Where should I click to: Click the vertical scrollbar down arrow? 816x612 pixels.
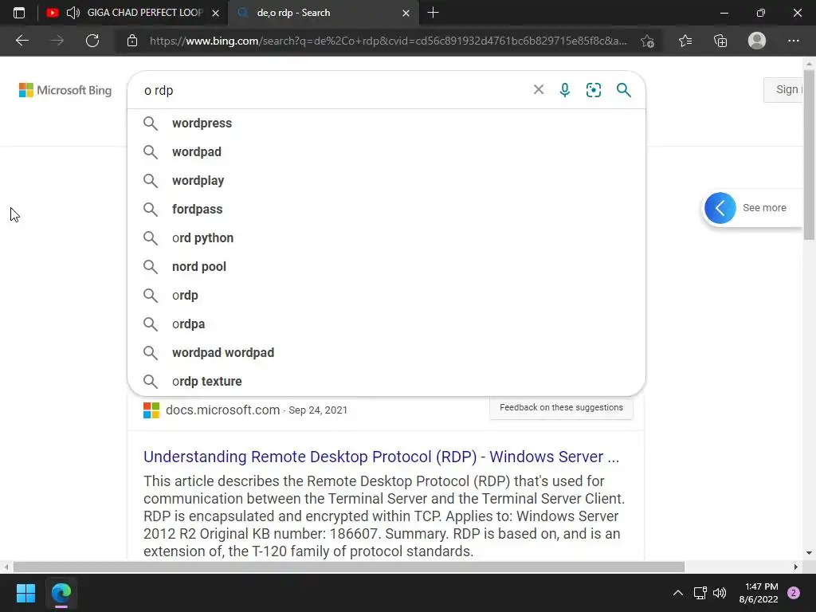point(810,553)
